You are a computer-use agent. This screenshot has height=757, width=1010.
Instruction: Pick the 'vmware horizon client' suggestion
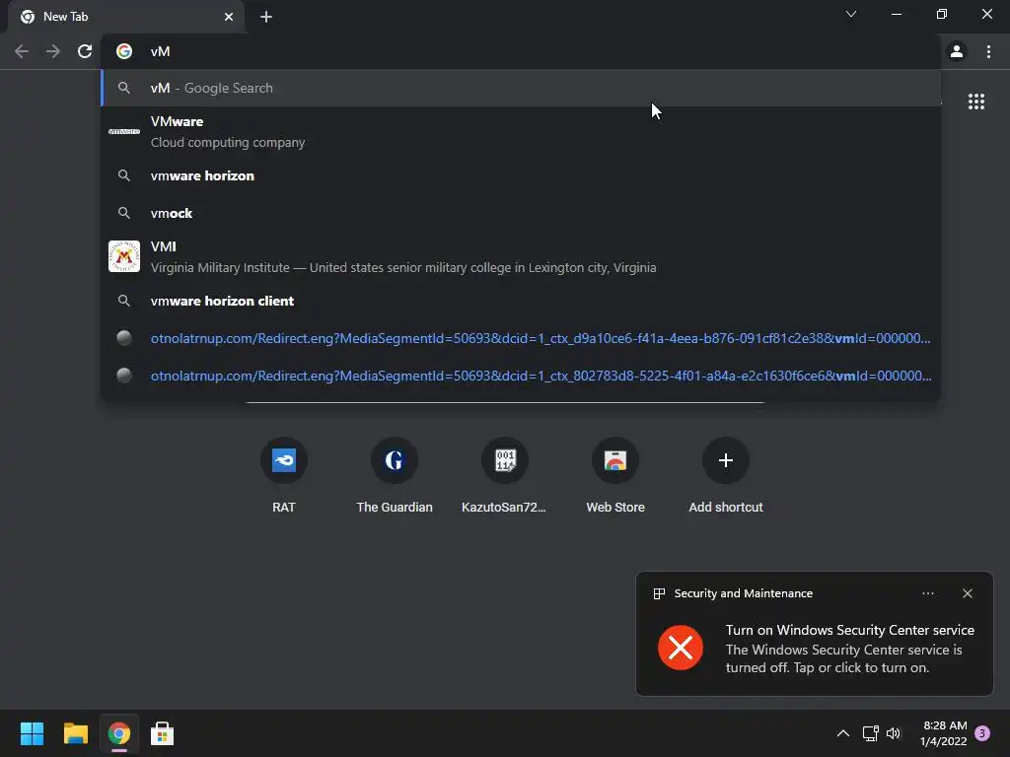click(x=521, y=301)
